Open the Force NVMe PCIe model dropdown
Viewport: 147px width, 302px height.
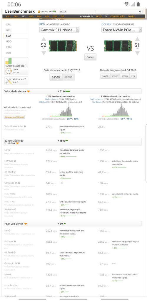[121, 30]
